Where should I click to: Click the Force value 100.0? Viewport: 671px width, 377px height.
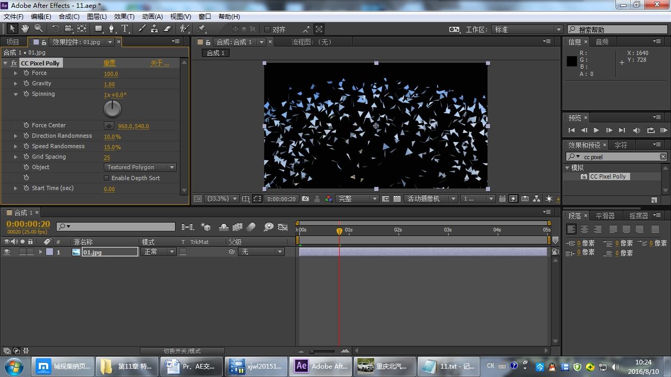(x=111, y=74)
